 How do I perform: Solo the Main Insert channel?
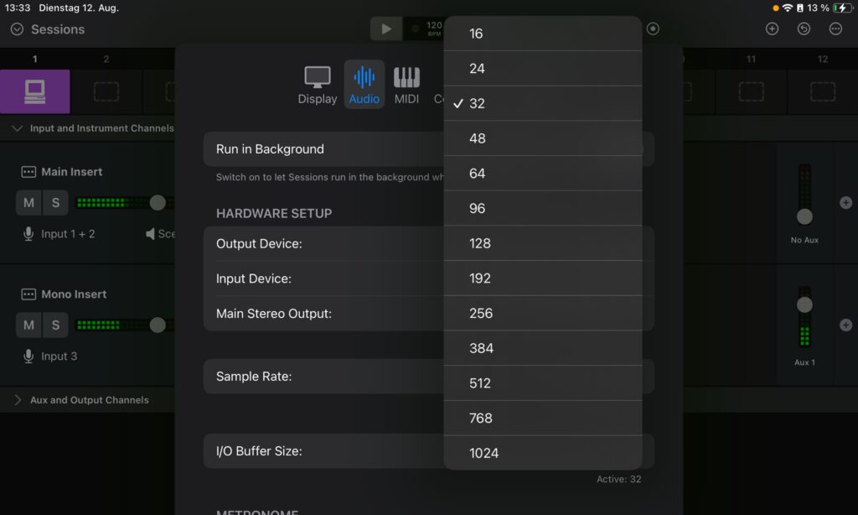(x=55, y=202)
